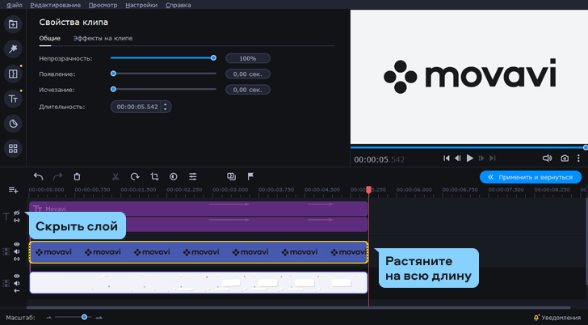Click the Непрозрачность opacity slider

[162, 58]
